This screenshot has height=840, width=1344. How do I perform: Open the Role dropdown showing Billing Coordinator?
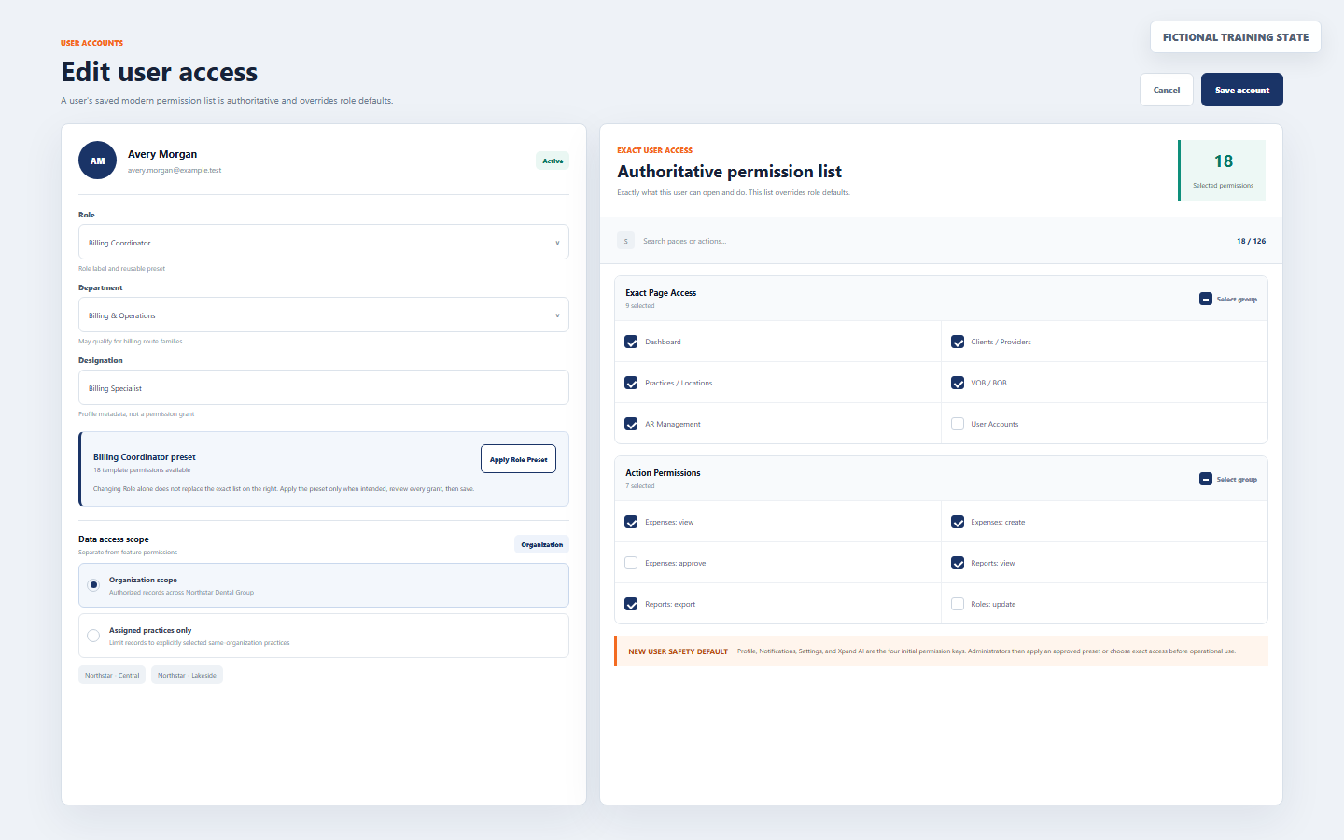tap(324, 242)
